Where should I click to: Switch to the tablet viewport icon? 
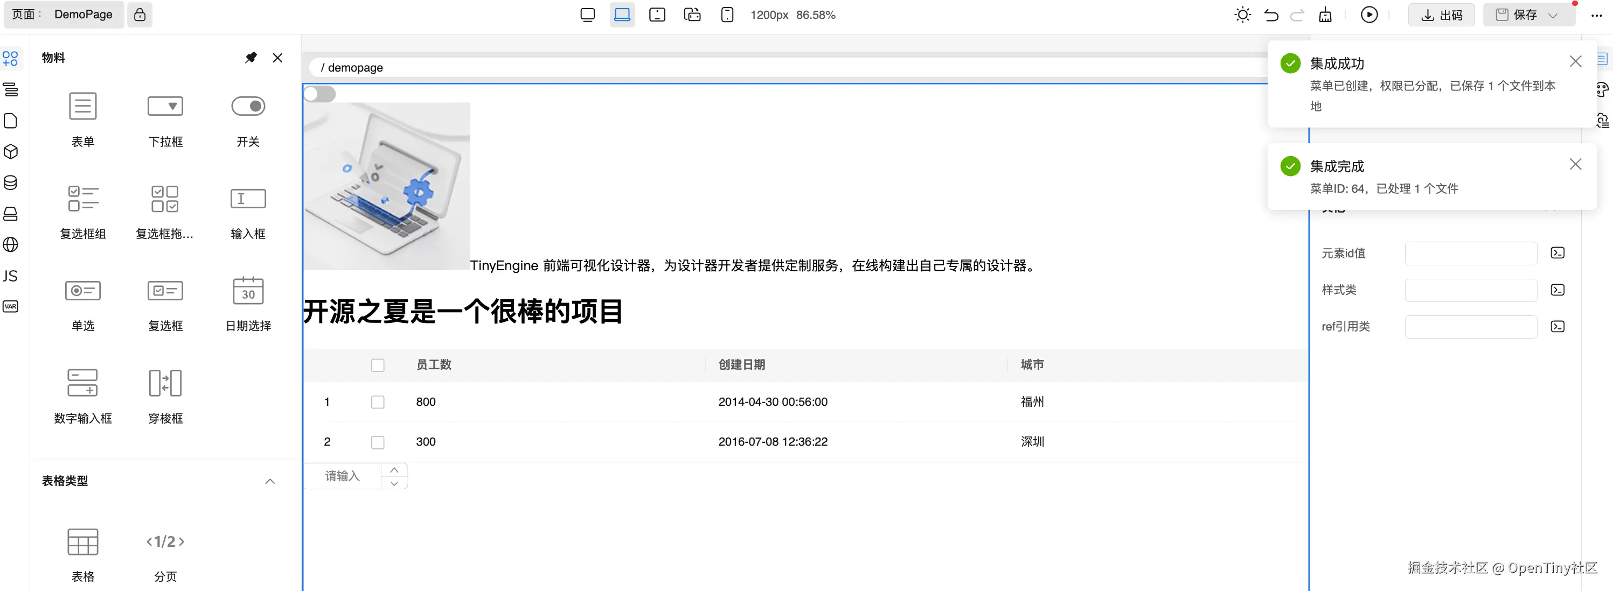pyautogui.click(x=657, y=15)
